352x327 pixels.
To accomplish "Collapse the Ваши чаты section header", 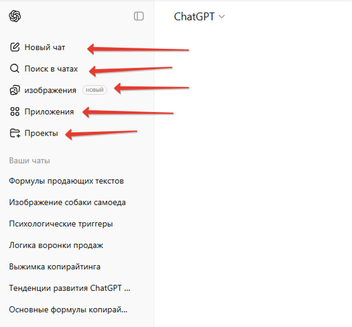I will tap(29, 161).
